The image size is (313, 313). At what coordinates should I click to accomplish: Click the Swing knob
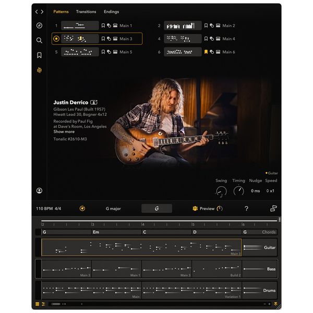coord(221,191)
